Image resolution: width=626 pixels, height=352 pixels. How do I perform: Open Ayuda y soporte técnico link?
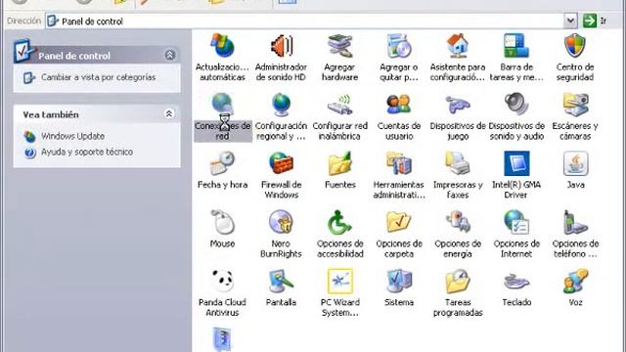coord(87,153)
